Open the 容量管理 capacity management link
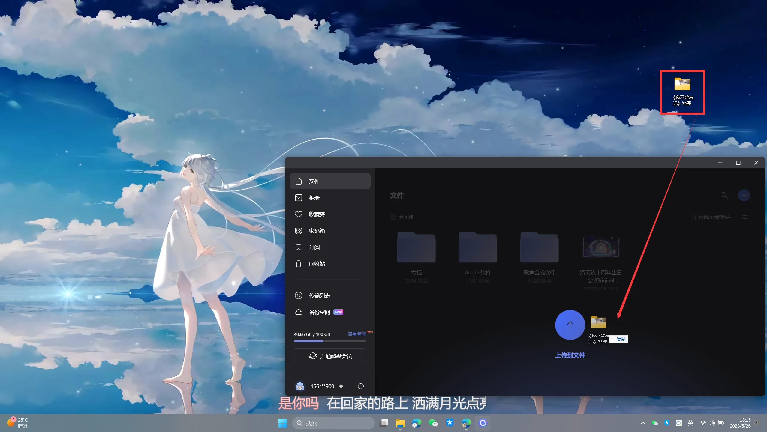Viewport: 767px width, 432px height. click(x=357, y=334)
